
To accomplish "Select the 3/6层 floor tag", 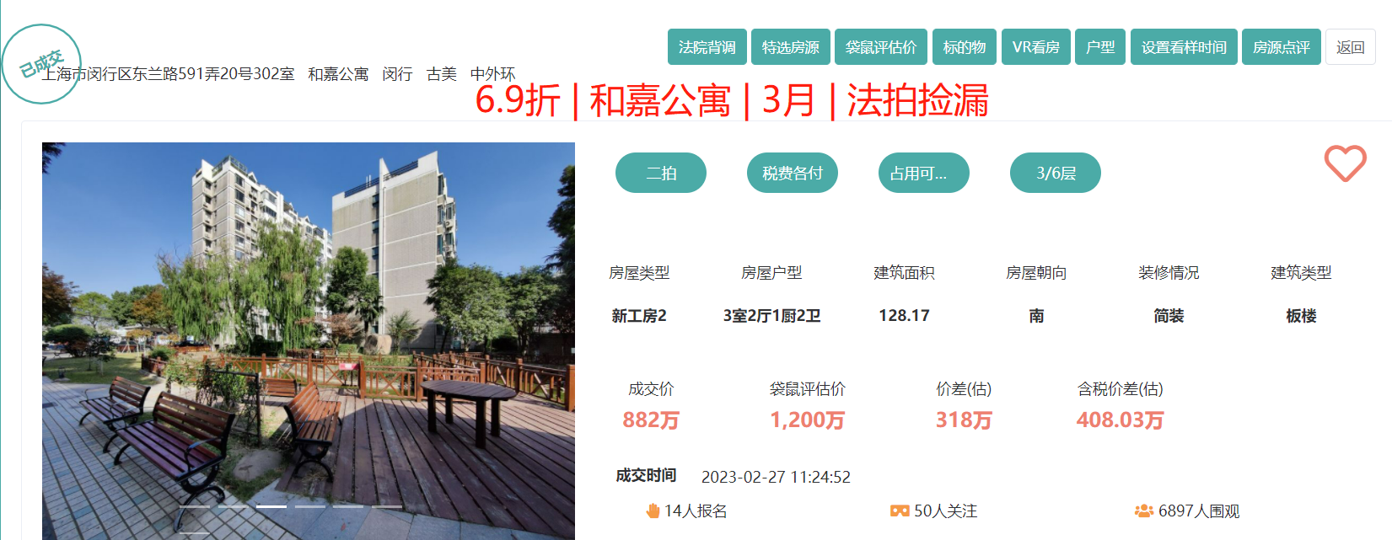I will [x=1055, y=173].
